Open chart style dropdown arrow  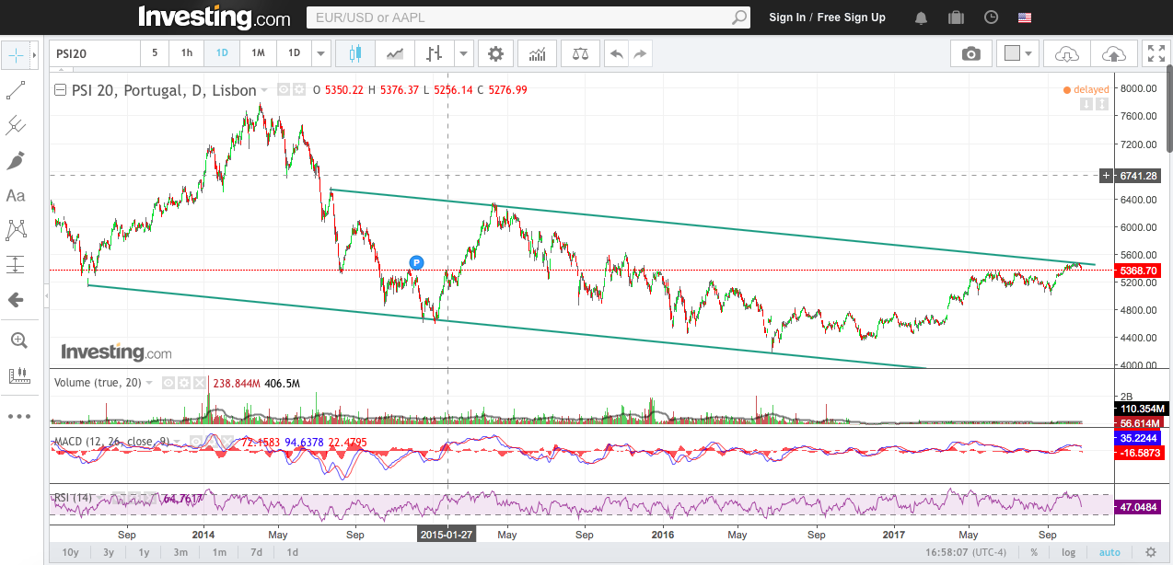coord(464,53)
